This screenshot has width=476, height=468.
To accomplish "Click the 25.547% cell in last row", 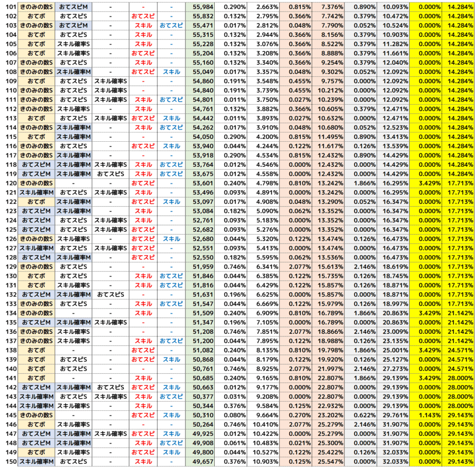I will (x=328, y=461).
